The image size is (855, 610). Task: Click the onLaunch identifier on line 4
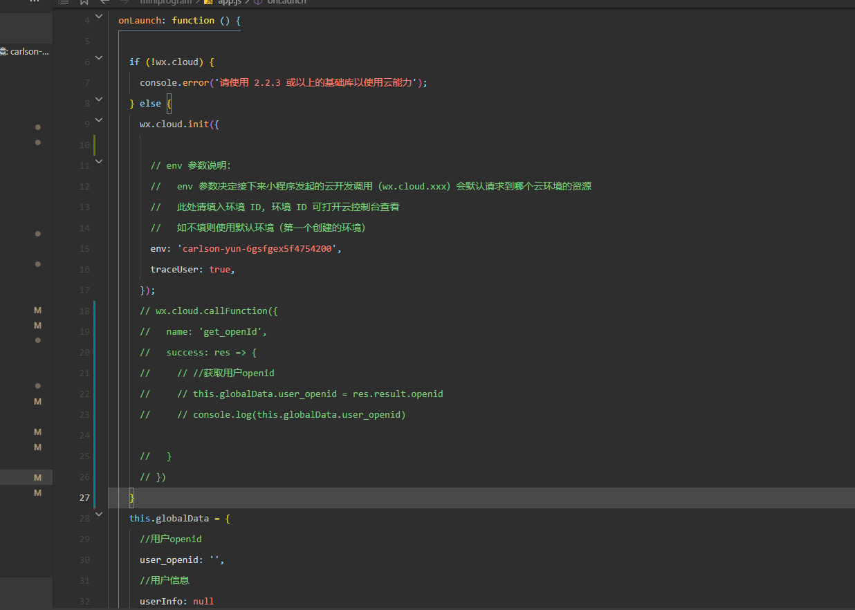140,21
